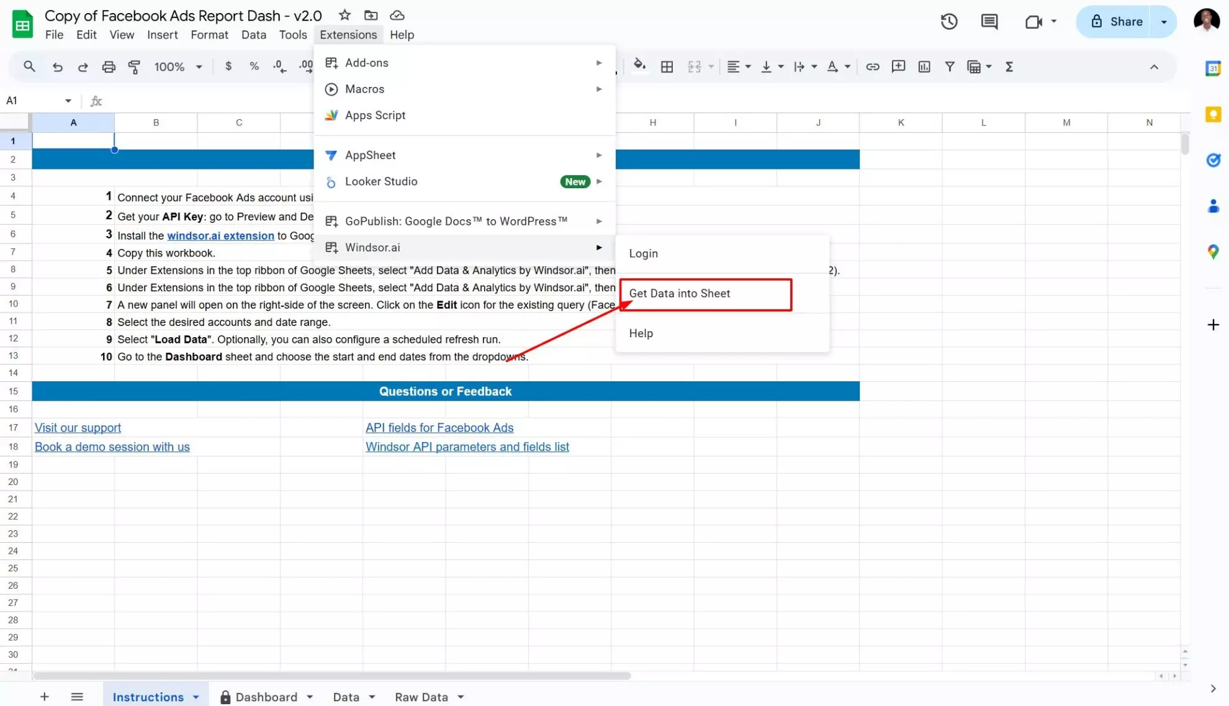1229x706 pixels.
Task: Open API fields for Facebook Ads link
Action: point(439,427)
